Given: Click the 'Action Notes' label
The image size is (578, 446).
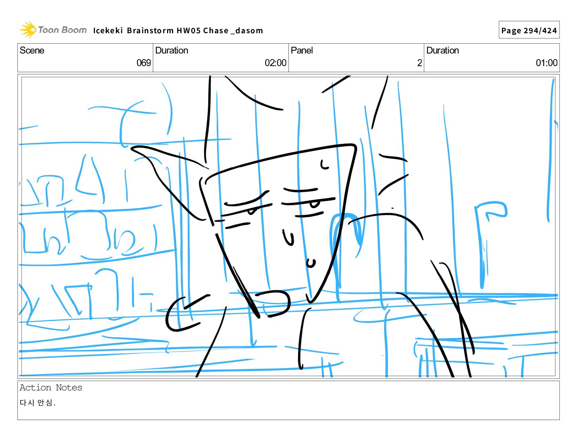Looking at the screenshot, I should click(51, 388).
